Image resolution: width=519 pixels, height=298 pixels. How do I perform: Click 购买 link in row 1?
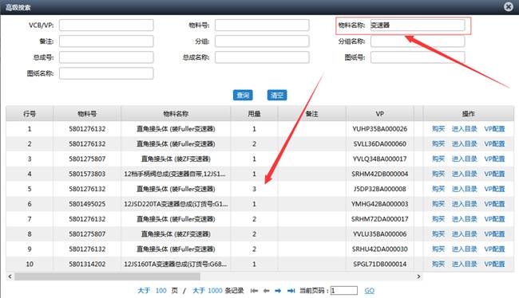point(438,129)
